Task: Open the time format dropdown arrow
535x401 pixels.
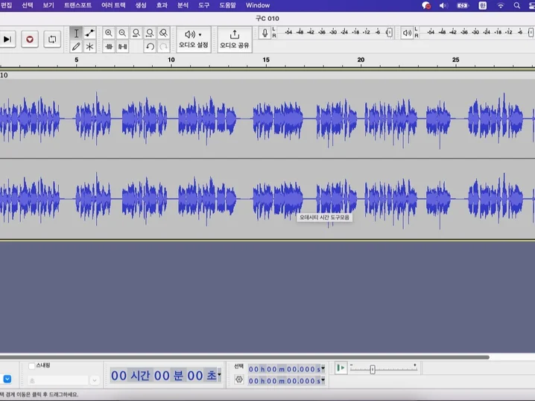Action: pyautogui.click(x=219, y=376)
